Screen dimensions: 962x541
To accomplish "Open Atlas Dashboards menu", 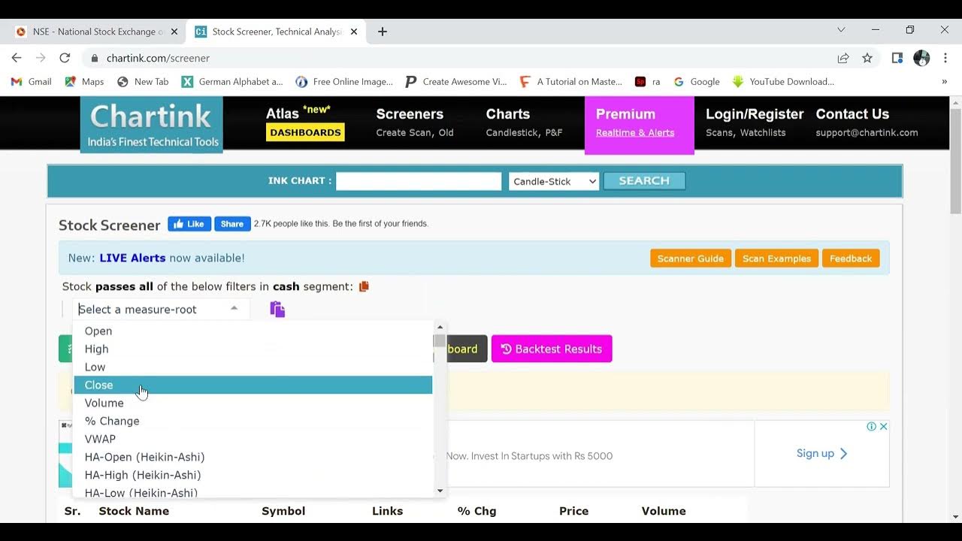I will [305, 123].
